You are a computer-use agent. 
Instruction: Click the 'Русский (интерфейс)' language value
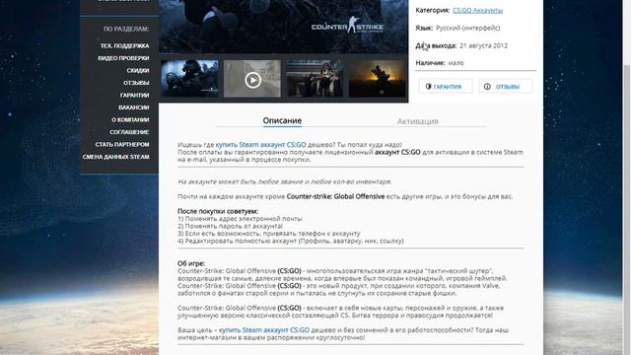click(x=468, y=28)
